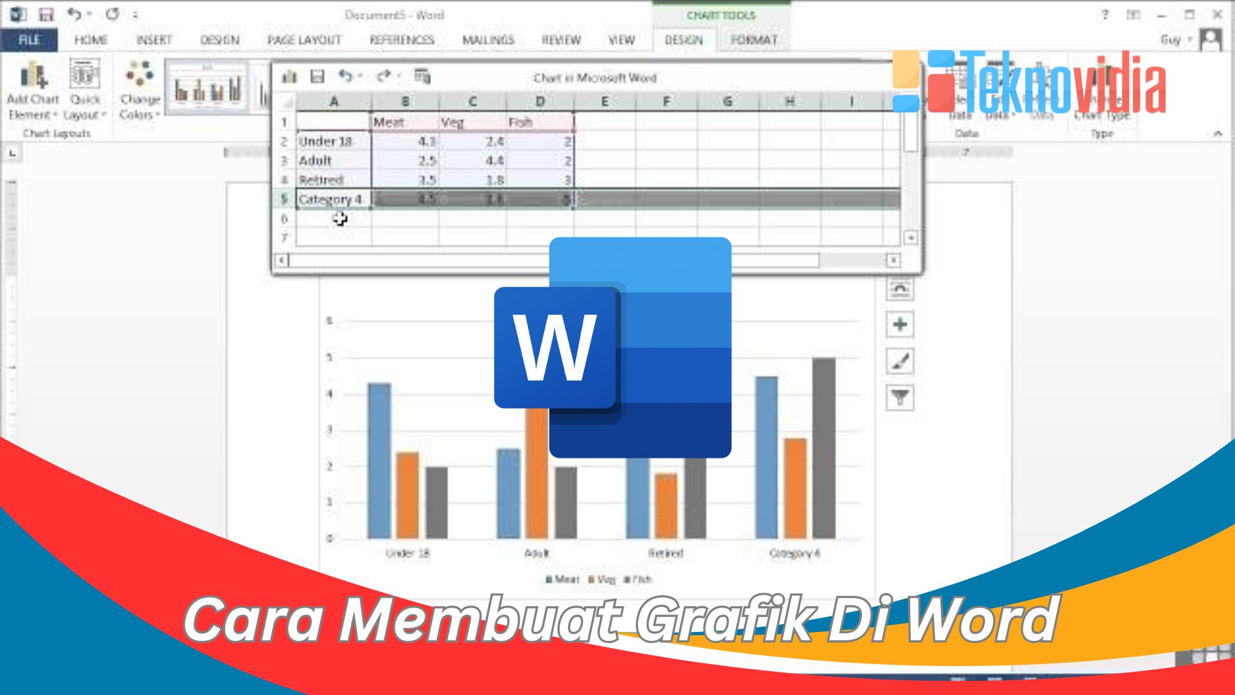1235x695 pixels.
Task: Toggle Veg data series visibility
Action: 589,580
